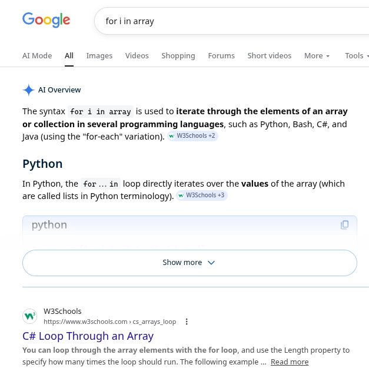Open the Forums tab
The width and height of the screenshot is (369, 381).
coord(221,56)
